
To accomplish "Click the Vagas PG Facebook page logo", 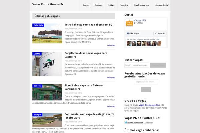I will [x=129, y=23].
